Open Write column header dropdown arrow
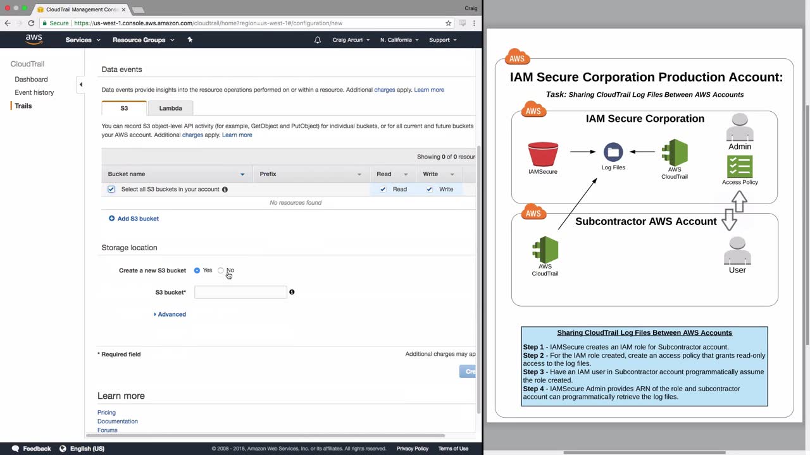The image size is (810, 455). tap(452, 174)
